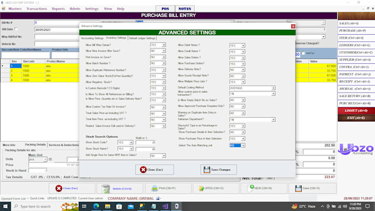
Task: Open Microsoft Edge from the taskbar
Action: (x=96, y=206)
